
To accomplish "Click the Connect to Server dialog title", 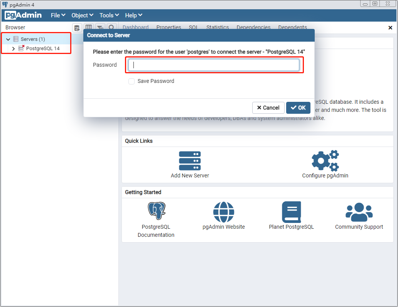I will [108, 35].
